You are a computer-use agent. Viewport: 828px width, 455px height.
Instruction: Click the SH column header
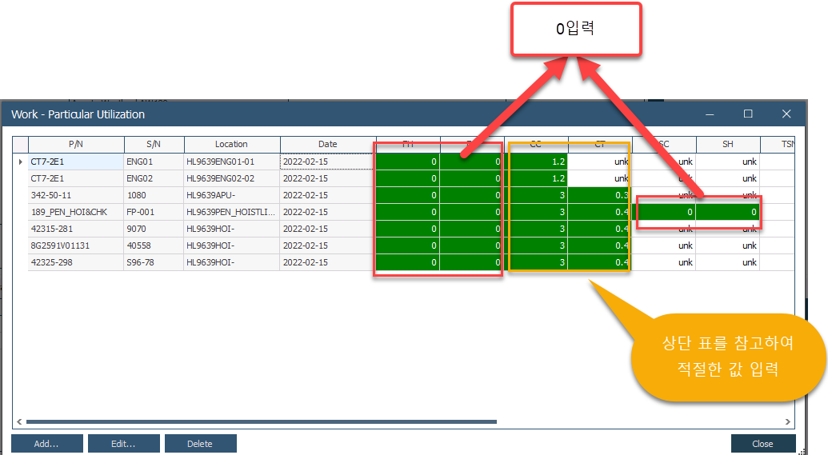click(x=727, y=145)
